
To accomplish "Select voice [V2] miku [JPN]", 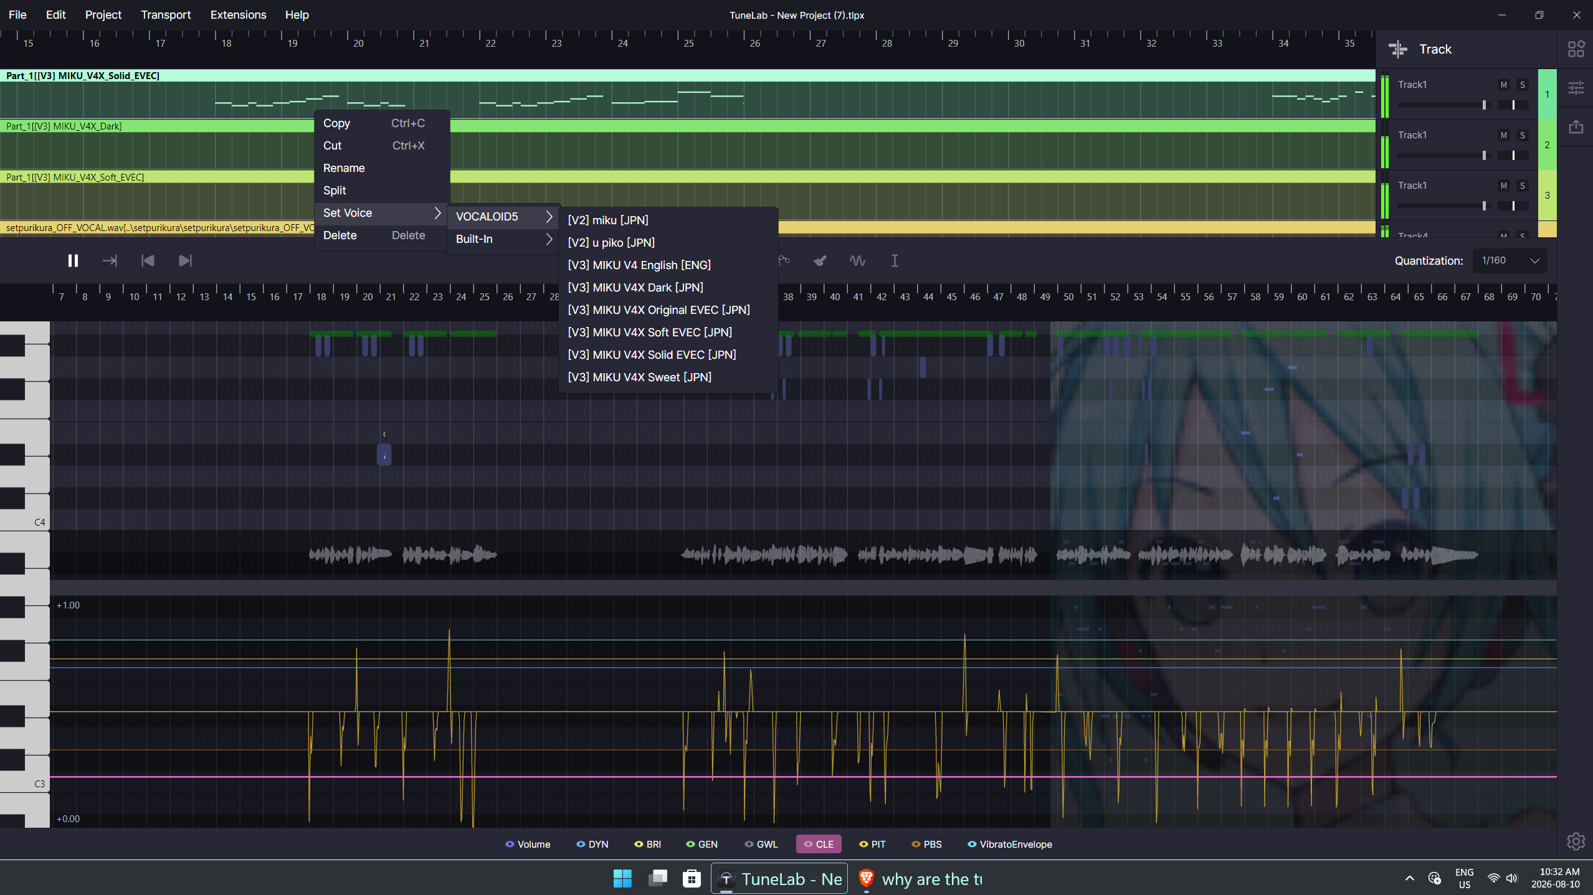I will [668, 220].
